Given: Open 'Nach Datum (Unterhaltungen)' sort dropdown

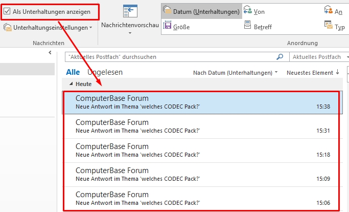Looking at the screenshot, I should tap(235, 73).
